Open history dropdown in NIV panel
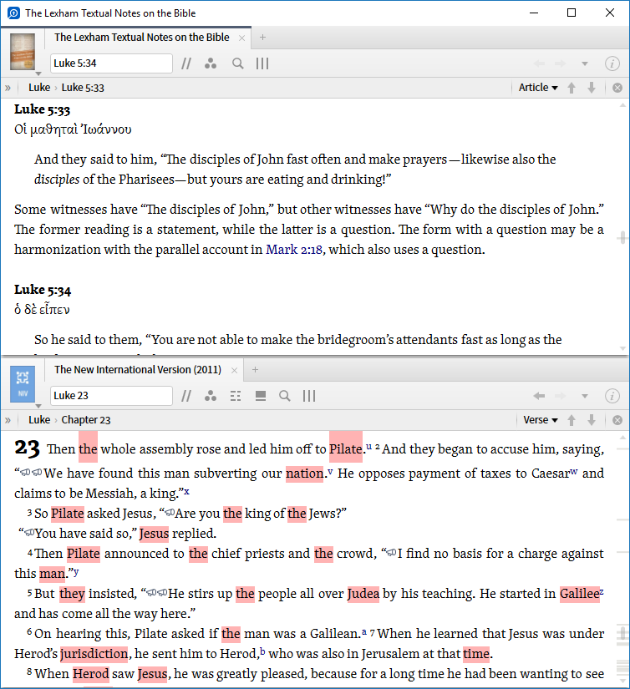Screen dimensions: 630x689 pyautogui.click(x=585, y=396)
